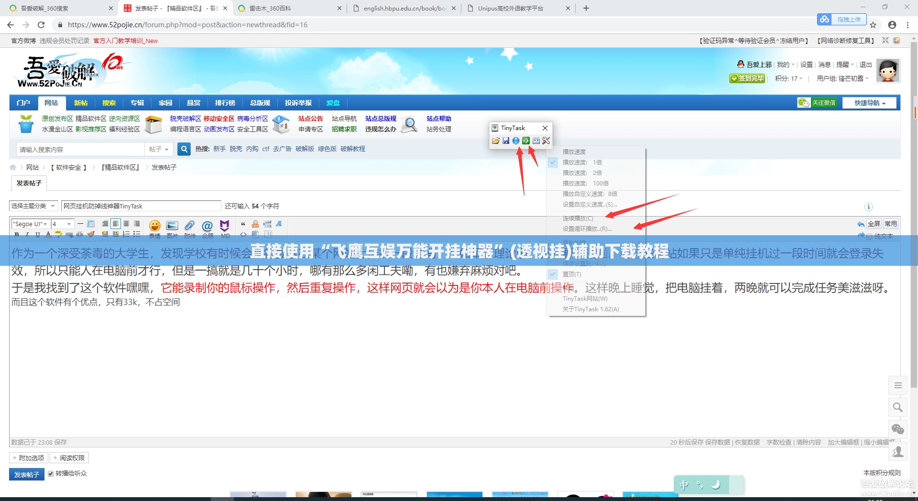The image size is (918, 501).
Task: Open the 排行榜 navigation tab
Action: (x=225, y=103)
